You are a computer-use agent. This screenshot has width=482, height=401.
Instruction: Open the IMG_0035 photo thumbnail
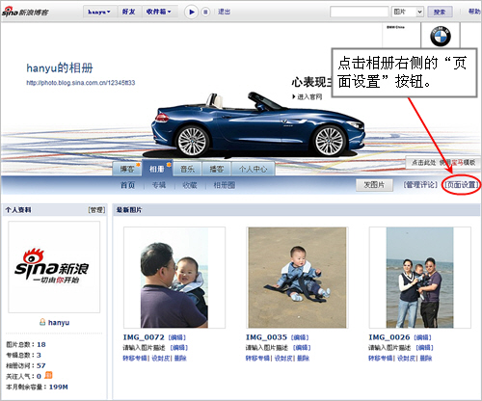point(297,278)
